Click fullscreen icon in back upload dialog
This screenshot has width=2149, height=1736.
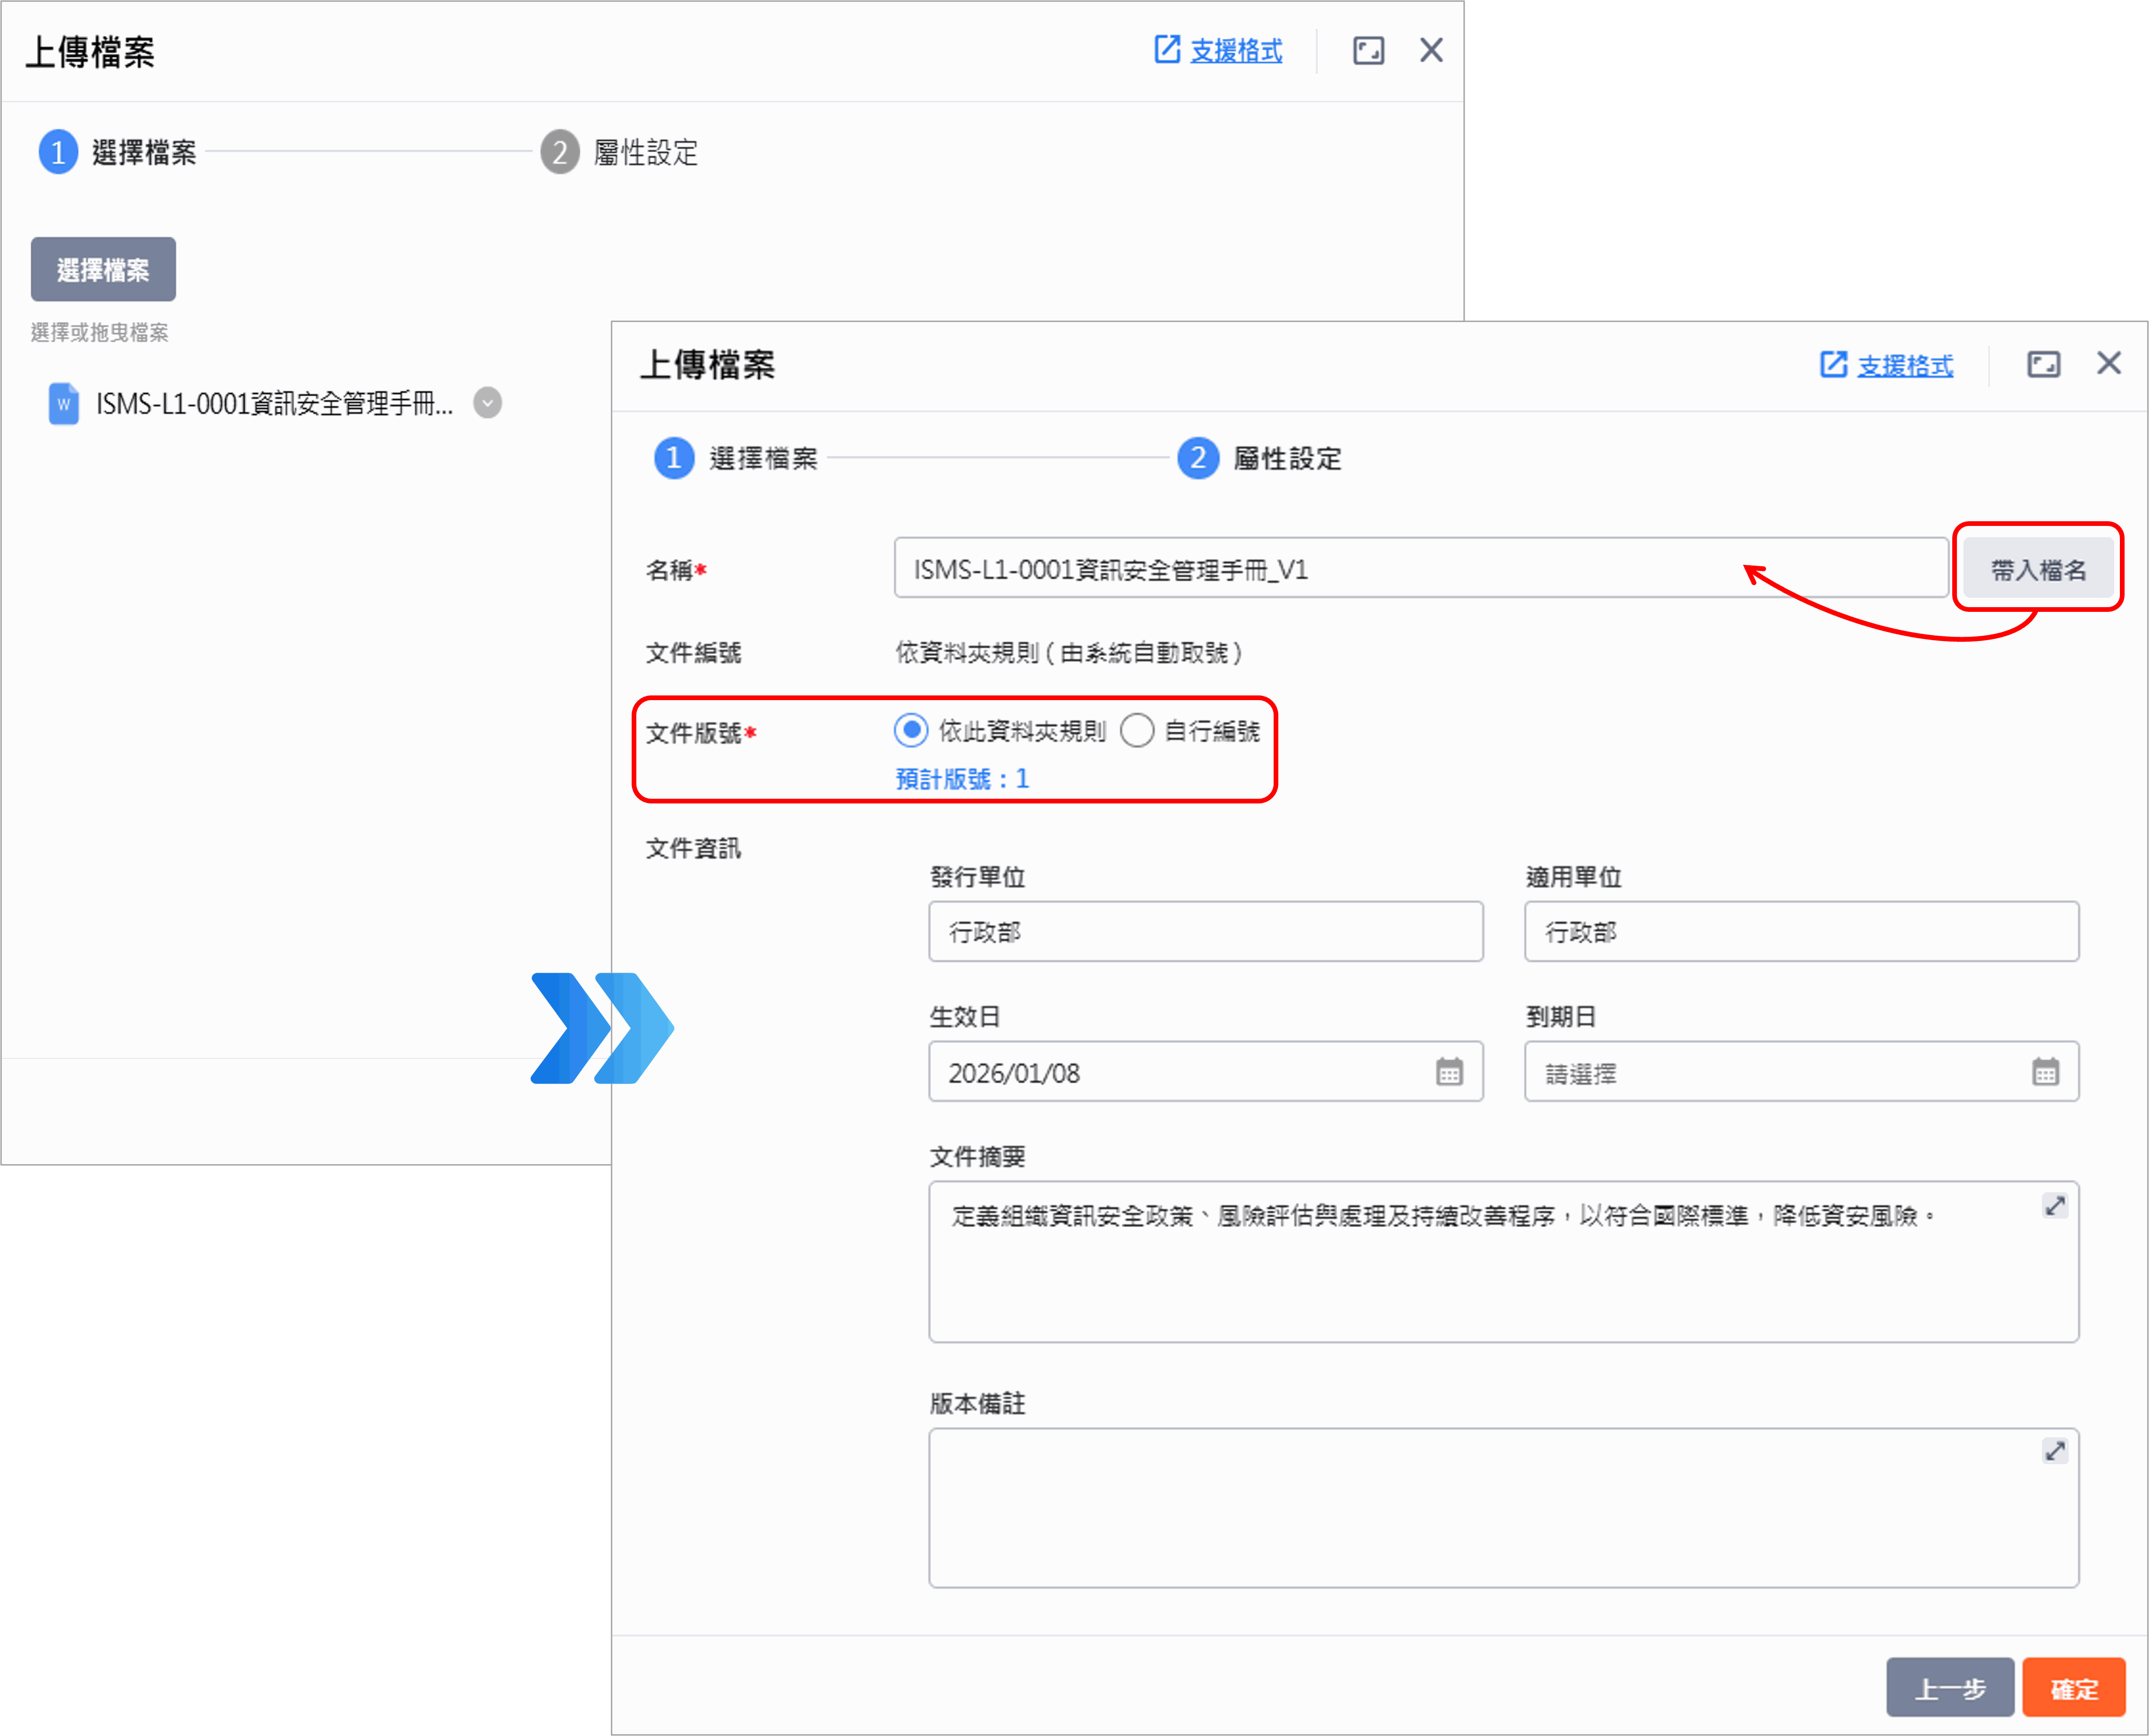(x=1368, y=51)
